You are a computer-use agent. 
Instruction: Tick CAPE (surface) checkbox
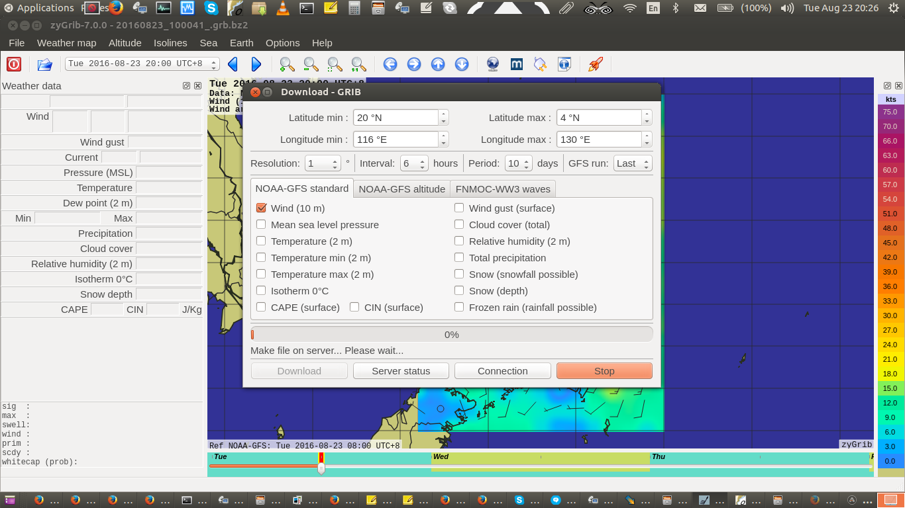(261, 307)
